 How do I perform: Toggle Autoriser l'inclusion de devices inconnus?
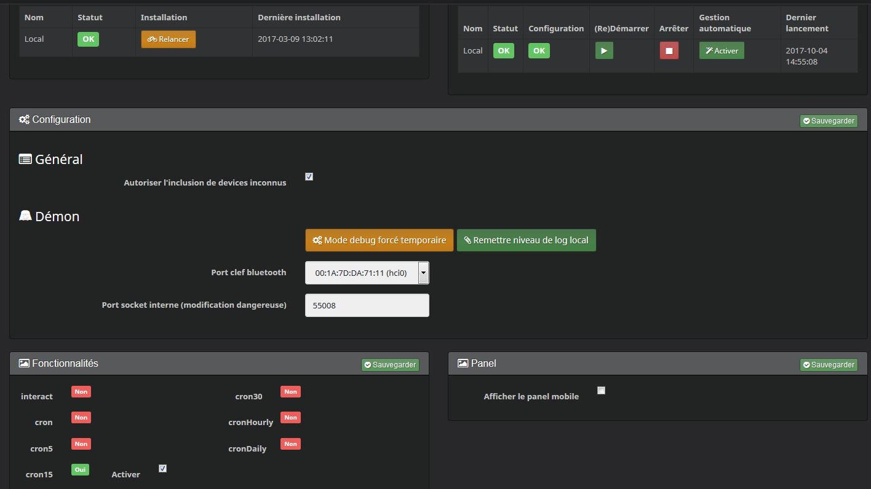tap(309, 177)
